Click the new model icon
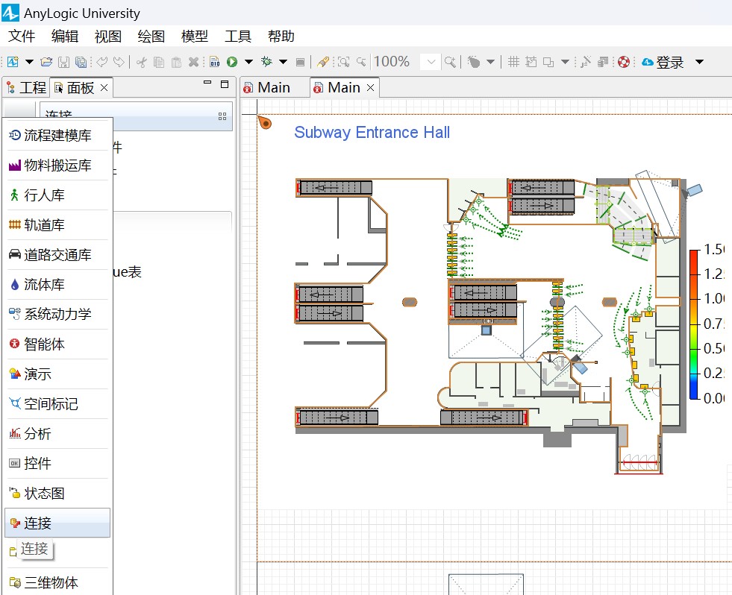 (13, 62)
